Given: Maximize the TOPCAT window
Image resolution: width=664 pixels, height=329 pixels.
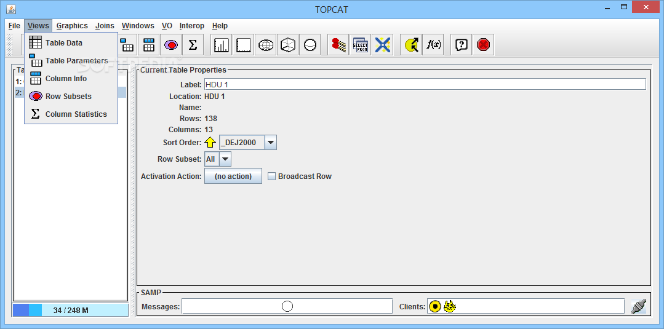Looking at the screenshot, I should 624,7.
